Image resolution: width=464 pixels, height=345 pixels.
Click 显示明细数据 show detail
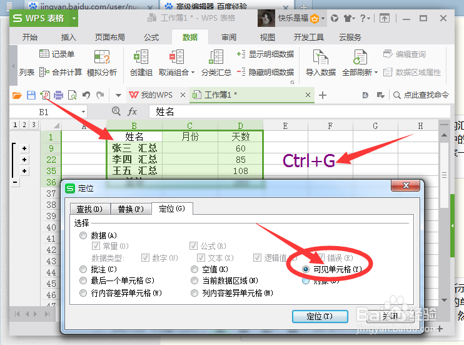point(265,54)
